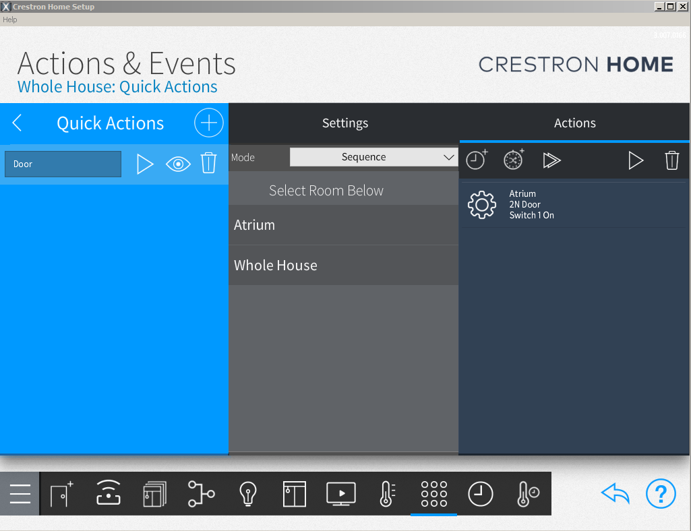Open the thermostat configuration icon

pyautogui.click(x=387, y=493)
